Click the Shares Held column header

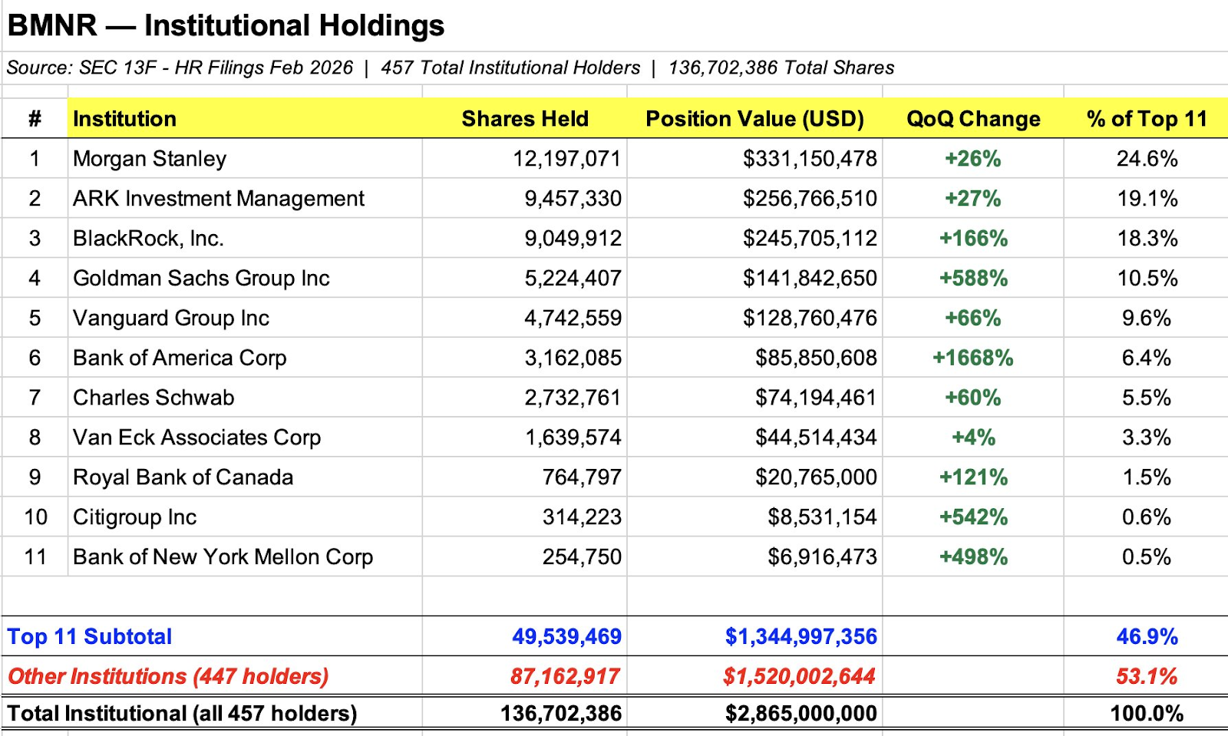(525, 119)
